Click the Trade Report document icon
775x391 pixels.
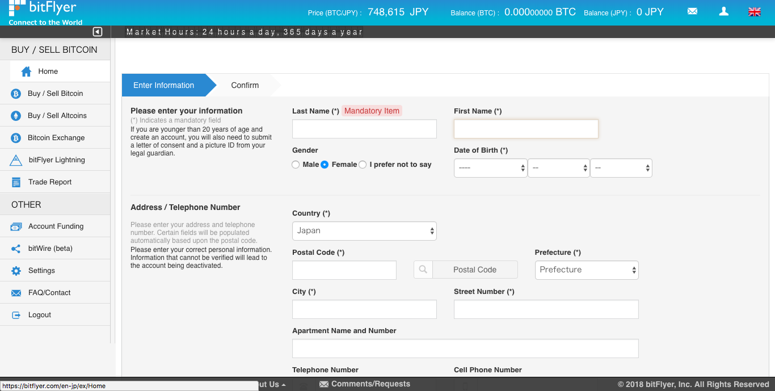click(x=16, y=182)
